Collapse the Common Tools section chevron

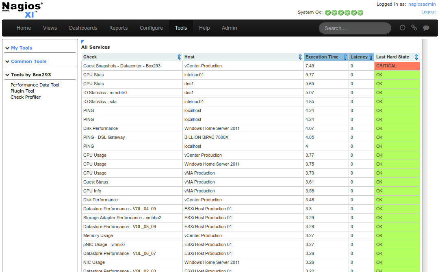tap(7, 61)
